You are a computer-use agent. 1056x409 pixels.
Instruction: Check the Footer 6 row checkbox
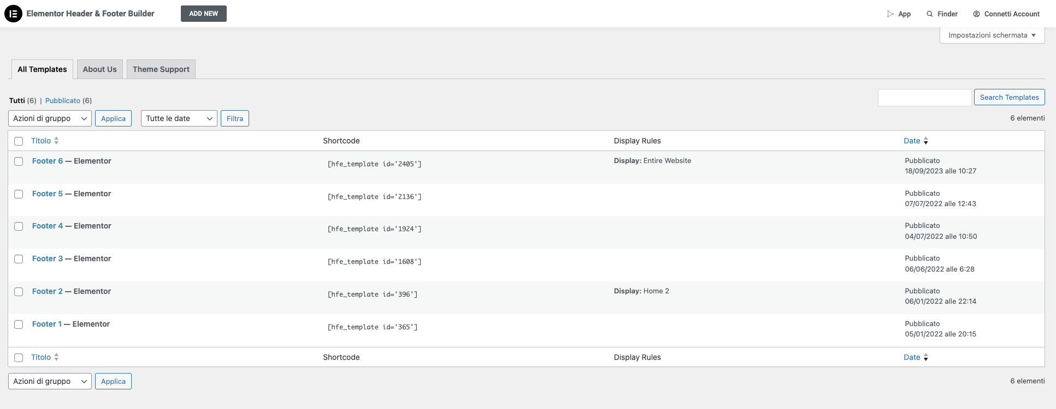click(x=19, y=161)
